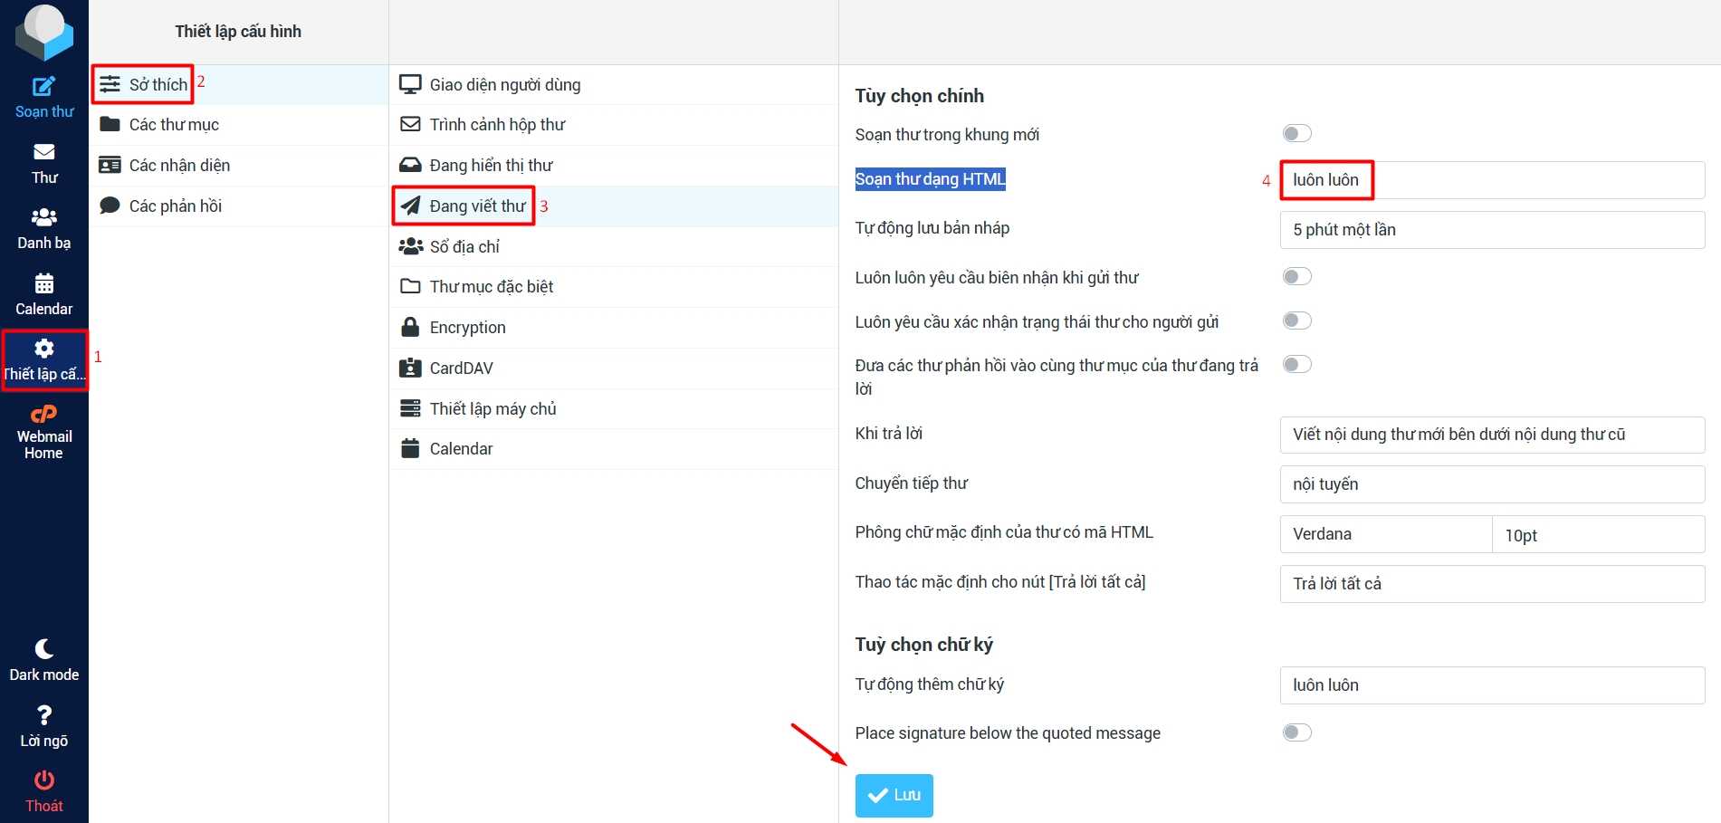Expand Tự động lưu bản nháp dropdown
This screenshot has width=1721, height=823.
click(1491, 230)
